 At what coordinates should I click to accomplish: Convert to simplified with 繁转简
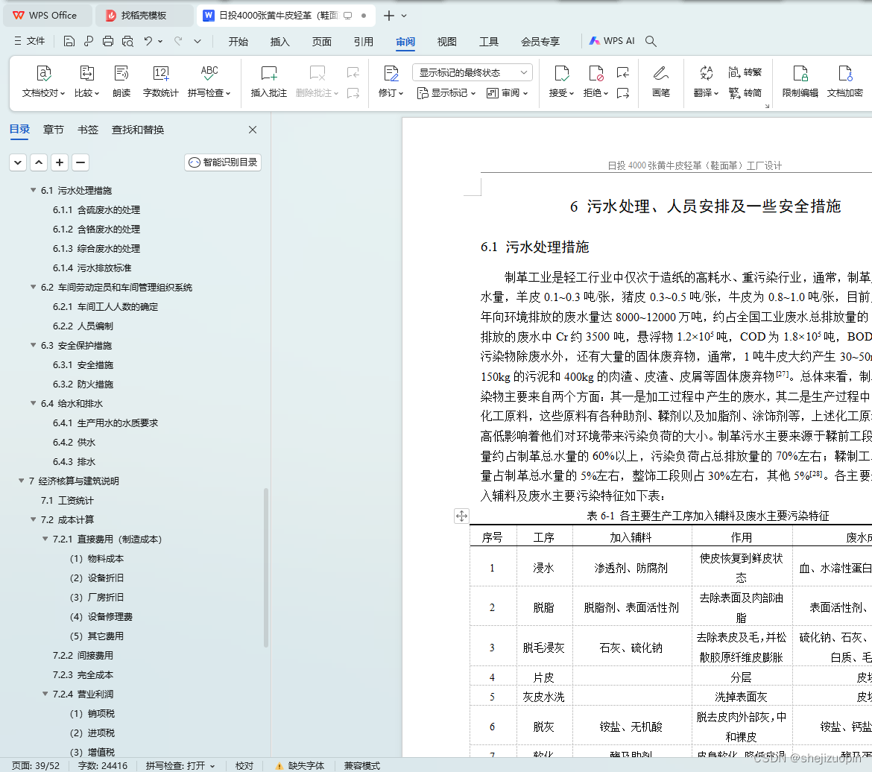745,93
